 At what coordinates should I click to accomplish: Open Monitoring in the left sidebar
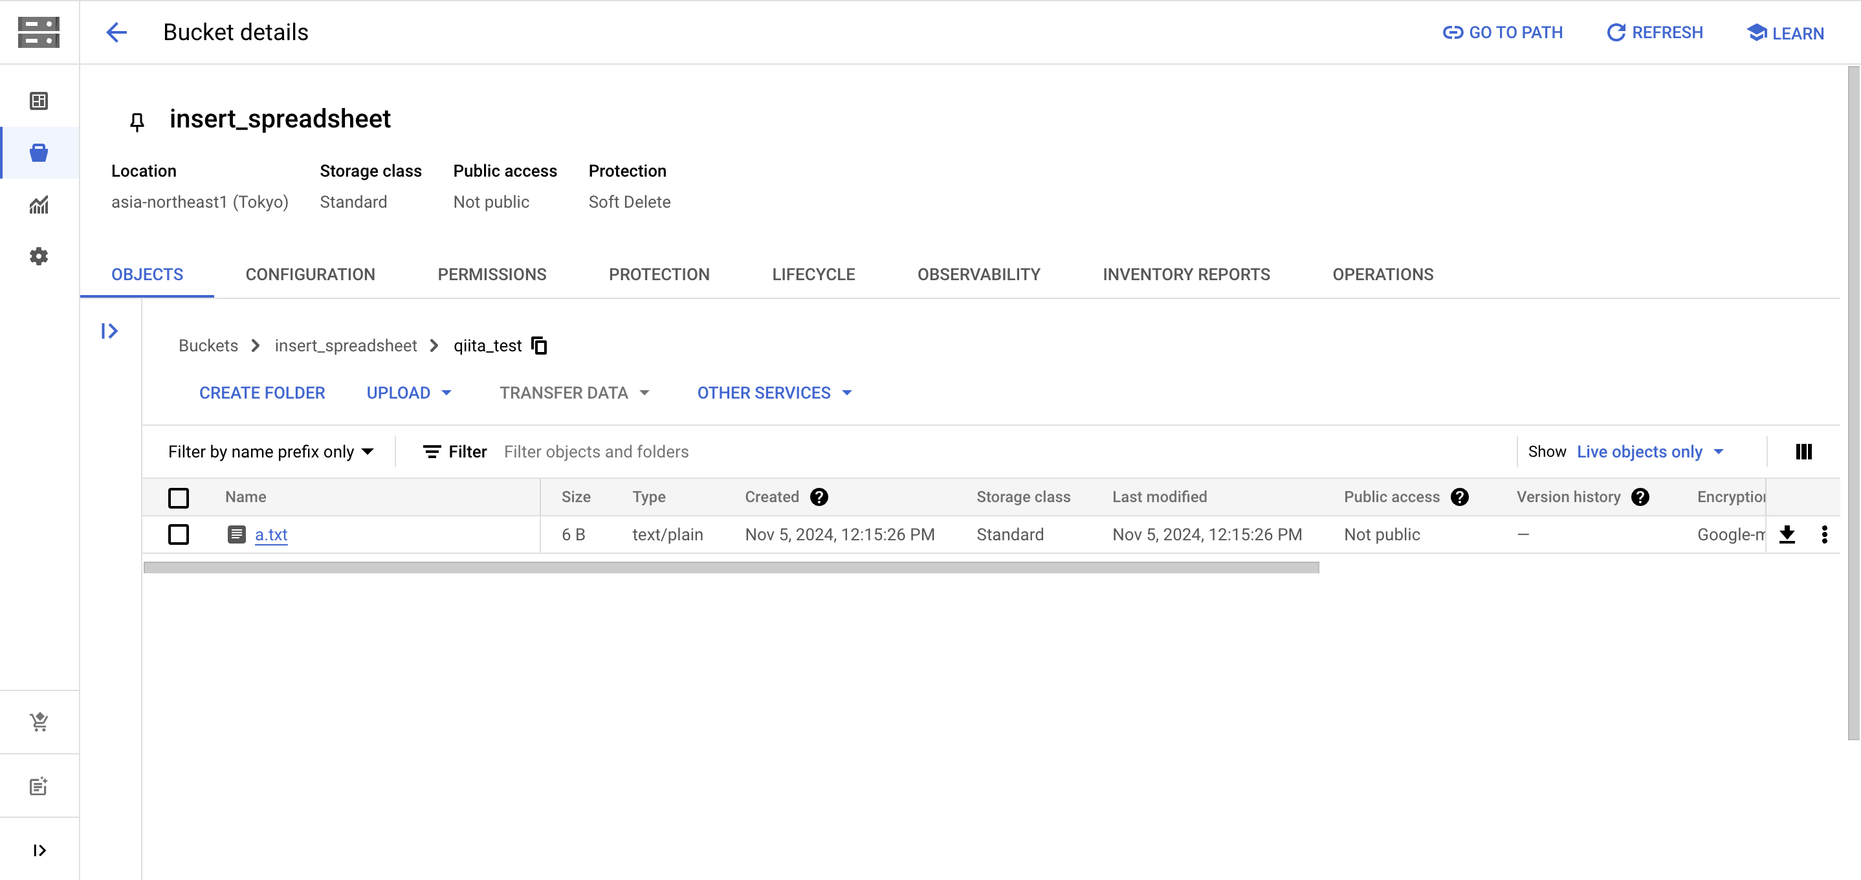tap(39, 205)
